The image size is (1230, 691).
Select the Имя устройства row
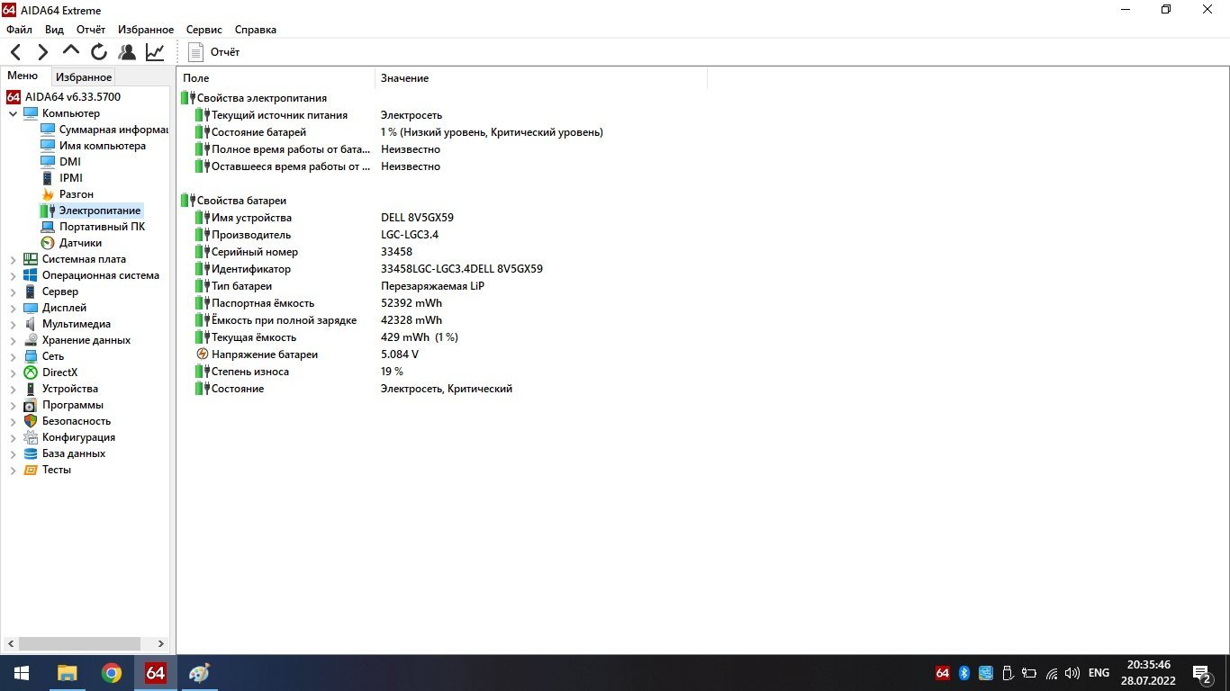442,218
